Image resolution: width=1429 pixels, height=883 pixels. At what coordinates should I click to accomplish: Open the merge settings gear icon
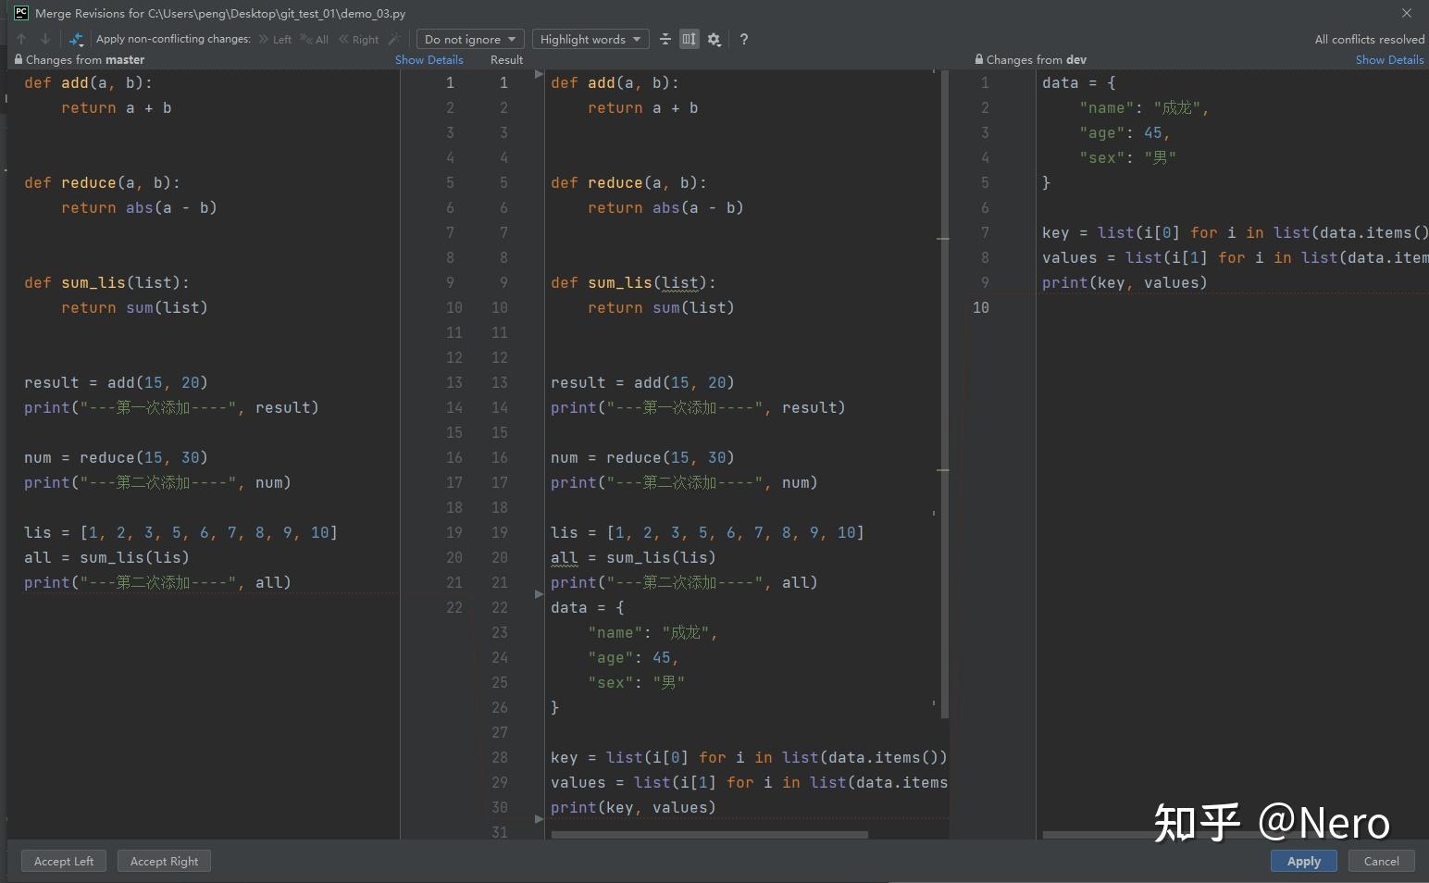pyautogui.click(x=714, y=39)
